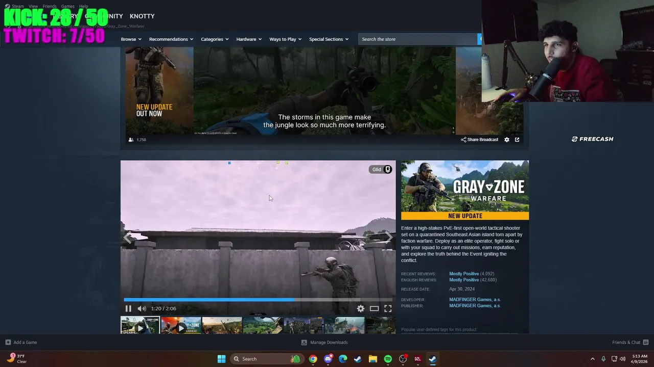Click the broadcast viewer count icon

pos(131,140)
